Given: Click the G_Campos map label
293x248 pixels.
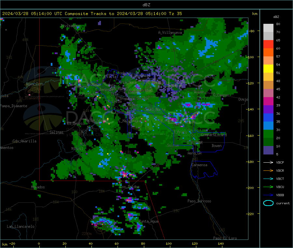Looking at the screenshot, I should 221,95.
